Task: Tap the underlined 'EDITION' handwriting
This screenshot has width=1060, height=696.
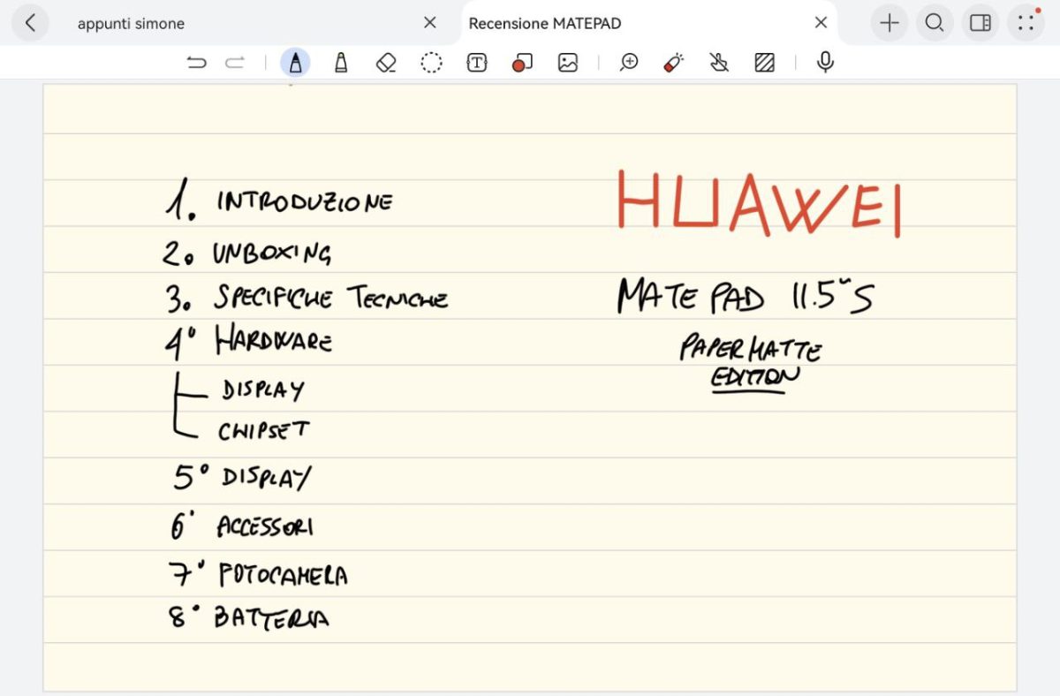Action: (x=755, y=378)
